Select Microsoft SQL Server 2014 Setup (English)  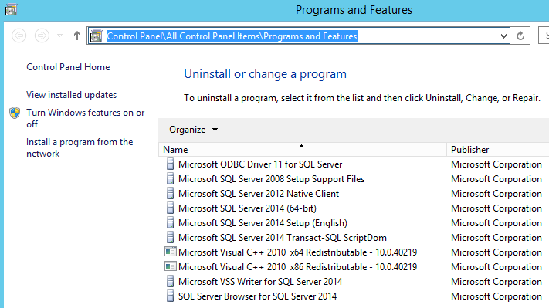[263, 223]
